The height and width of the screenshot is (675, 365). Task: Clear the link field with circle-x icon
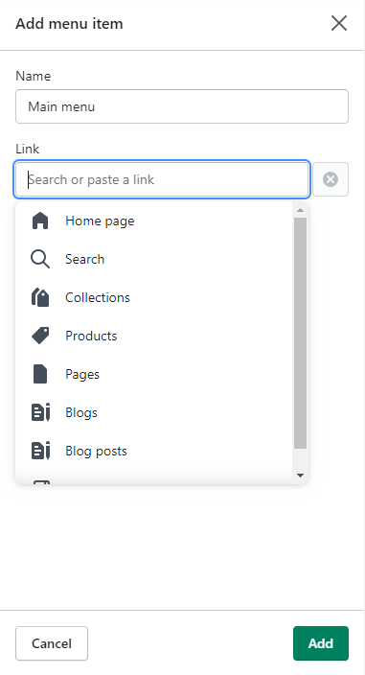(331, 179)
